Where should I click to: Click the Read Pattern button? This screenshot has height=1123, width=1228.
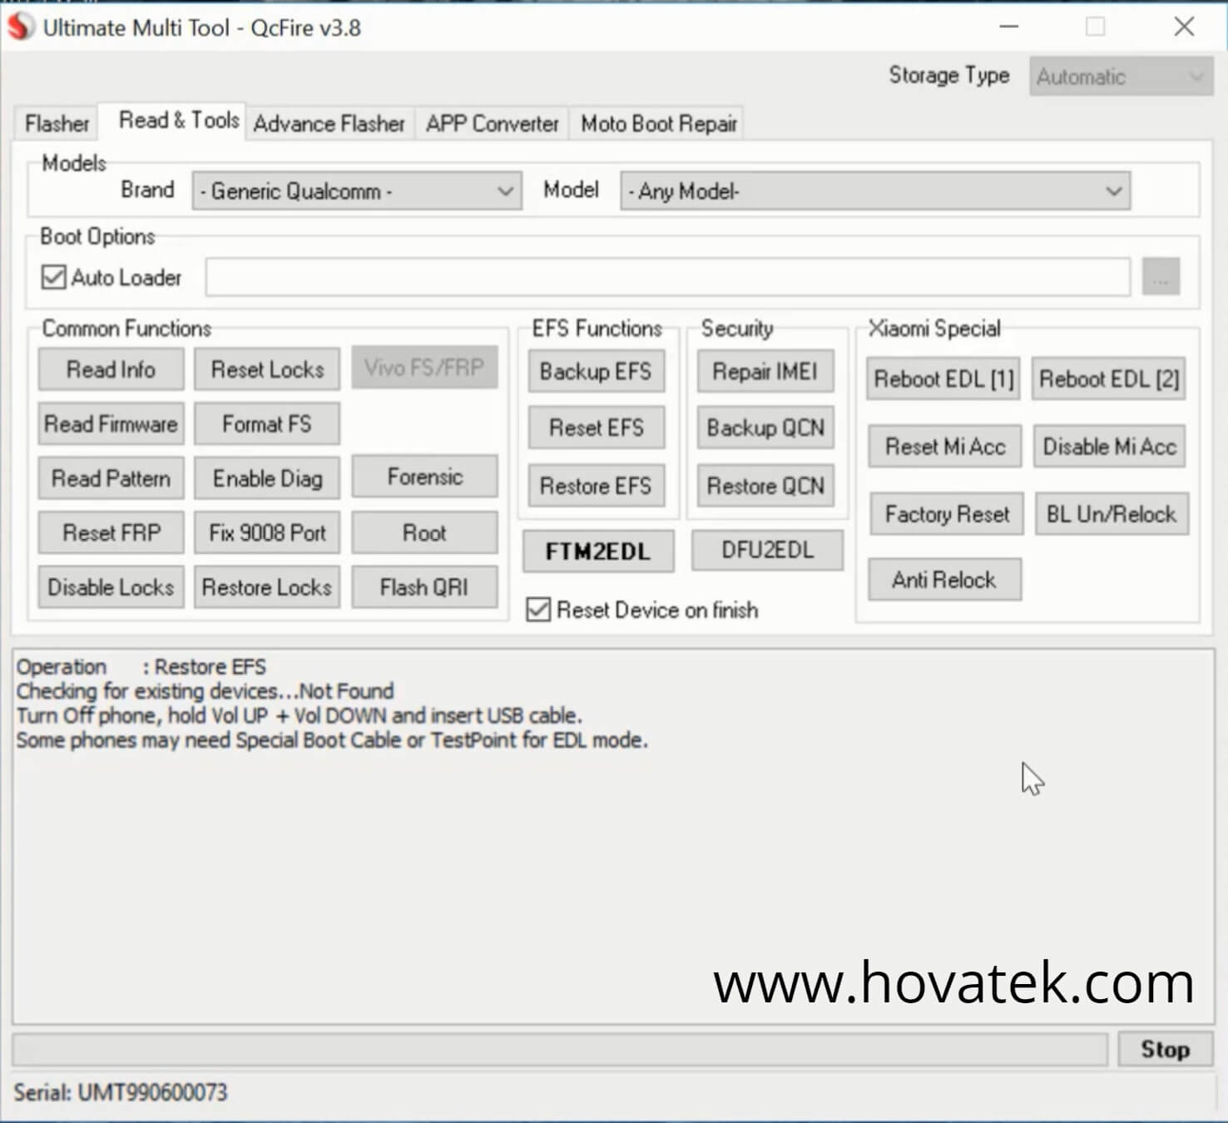pyautogui.click(x=111, y=478)
